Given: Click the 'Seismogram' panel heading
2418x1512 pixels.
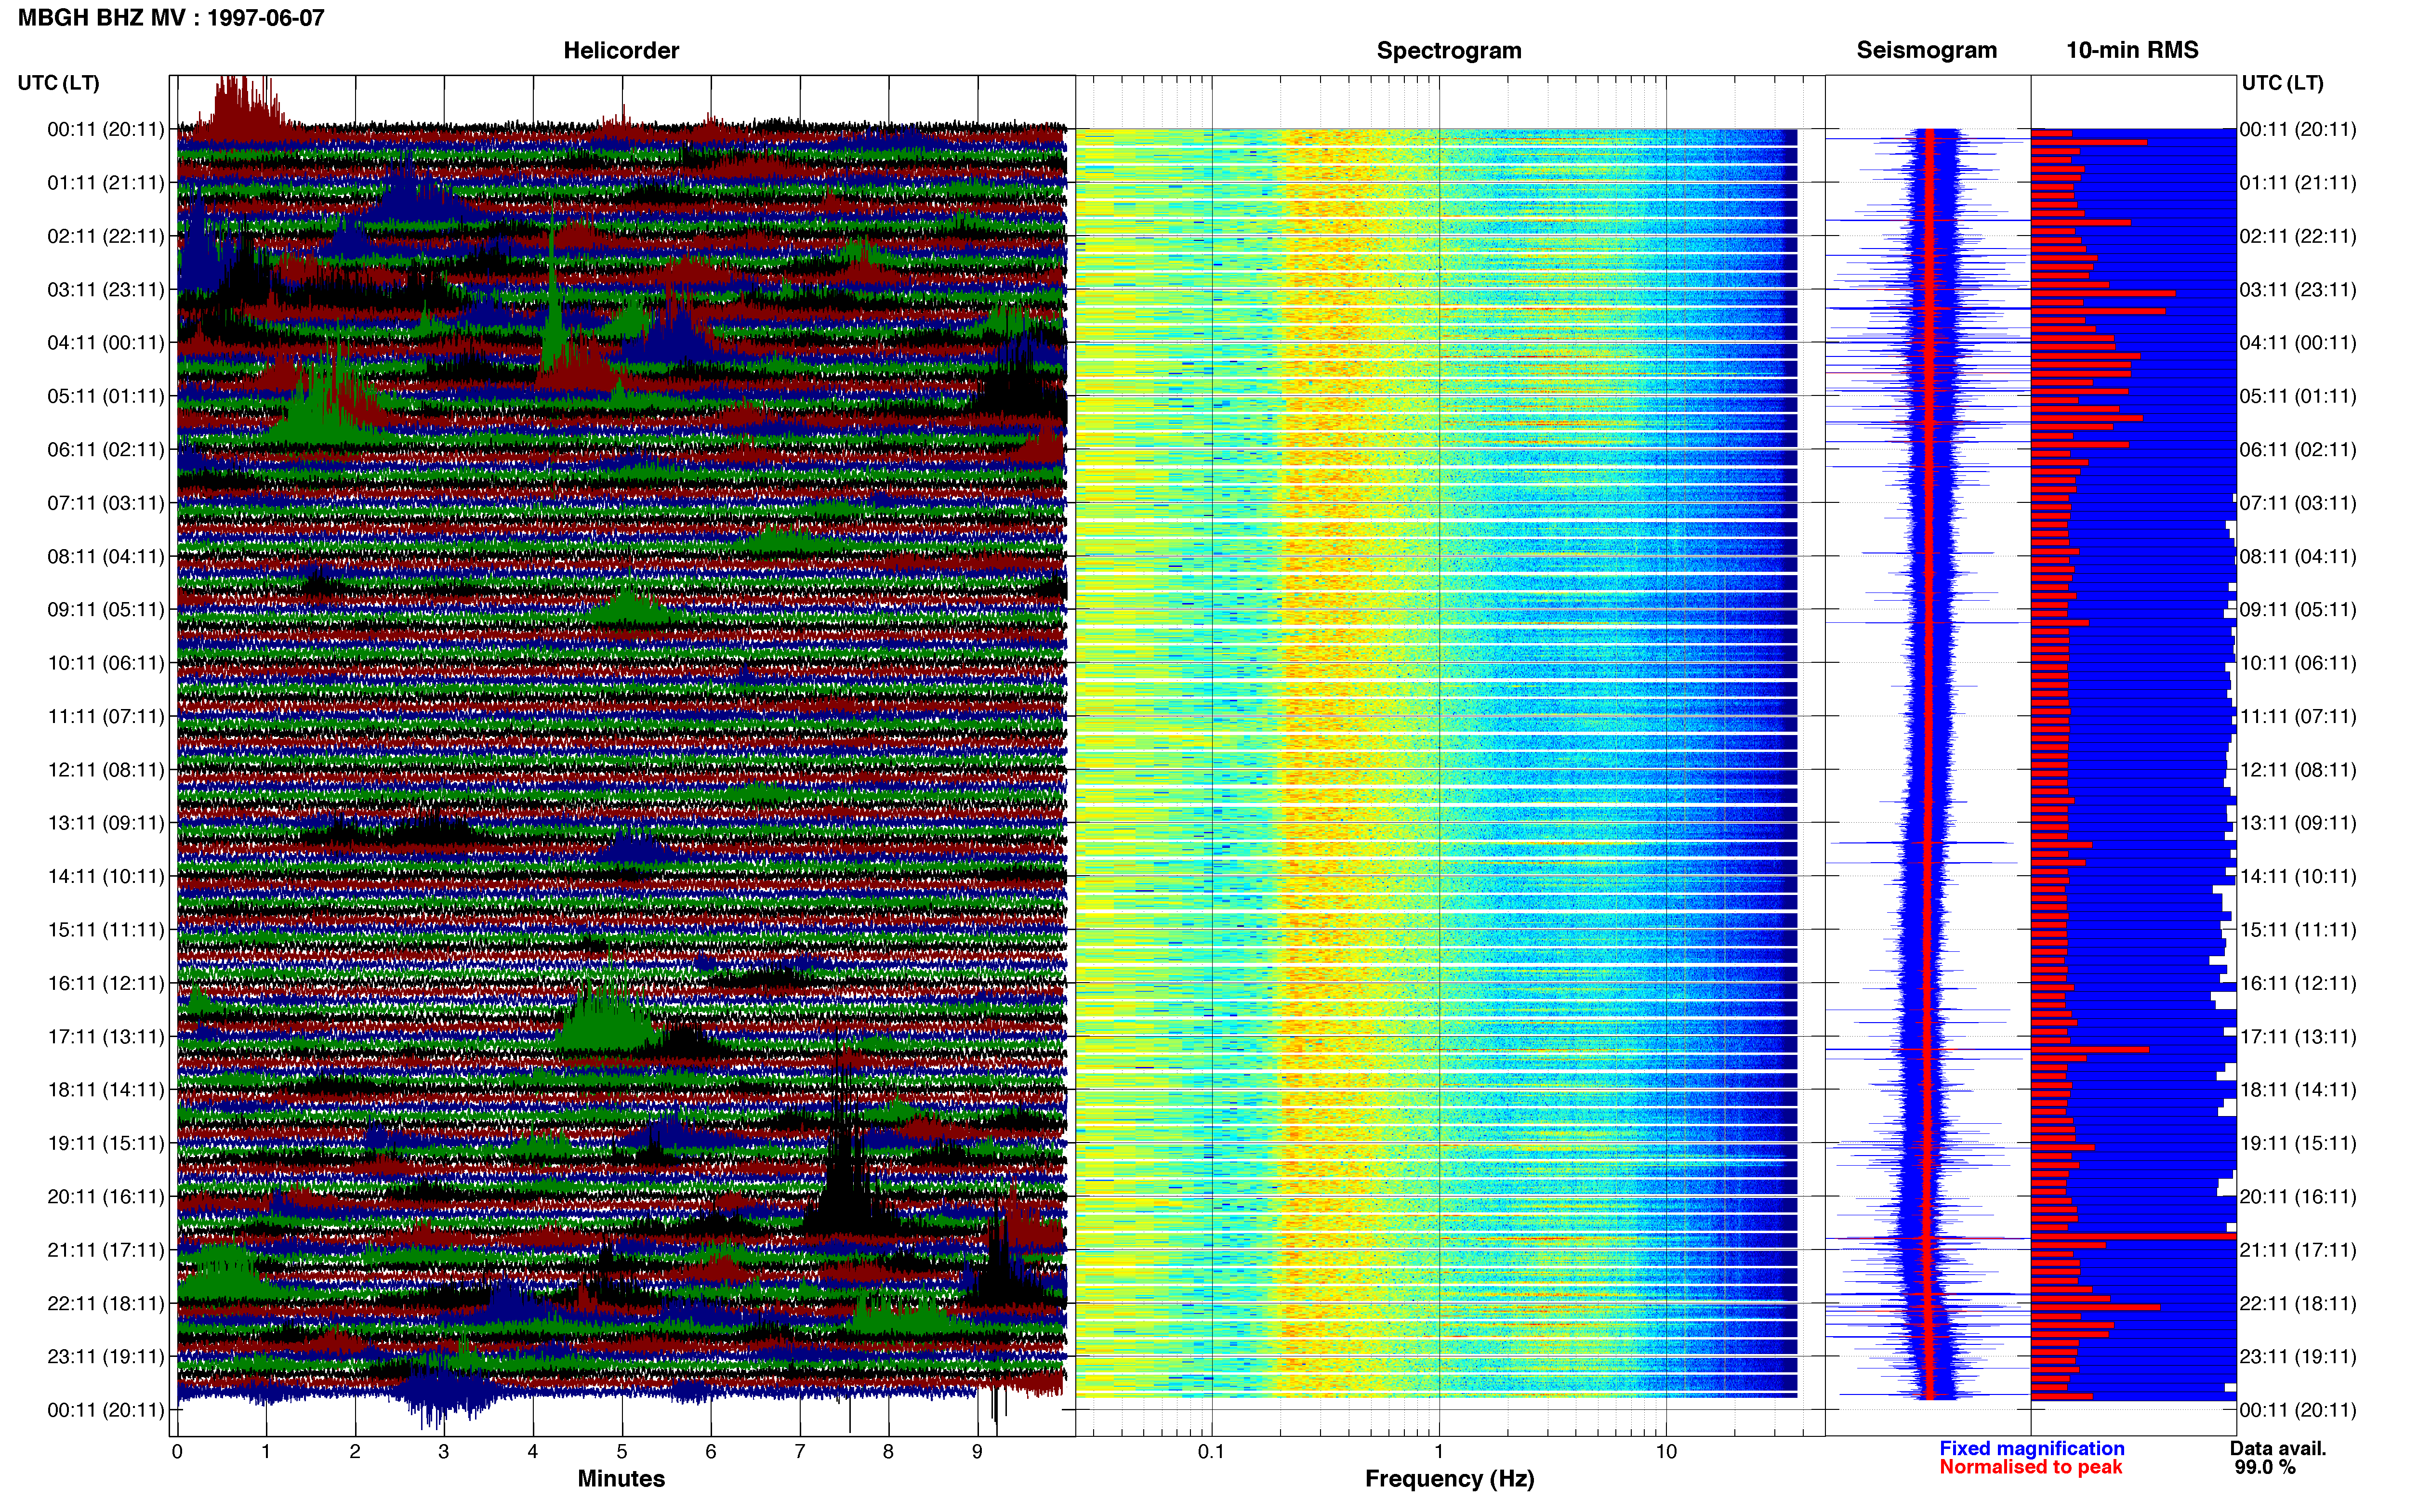Looking at the screenshot, I should click(x=1926, y=50).
